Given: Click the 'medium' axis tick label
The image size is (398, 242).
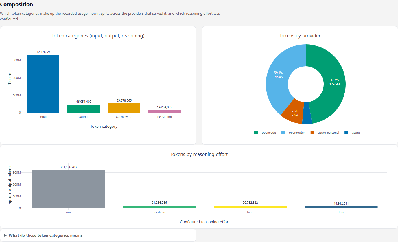Looking at the screenshot, I should click(159, 212).
